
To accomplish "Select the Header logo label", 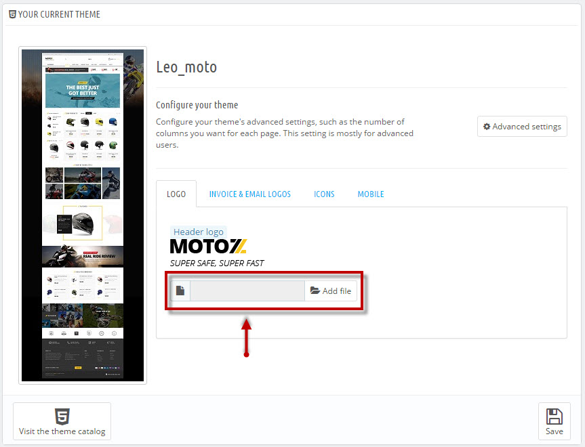I will 199,232.
